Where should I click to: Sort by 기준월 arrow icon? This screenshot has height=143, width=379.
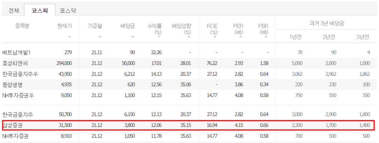100,37
